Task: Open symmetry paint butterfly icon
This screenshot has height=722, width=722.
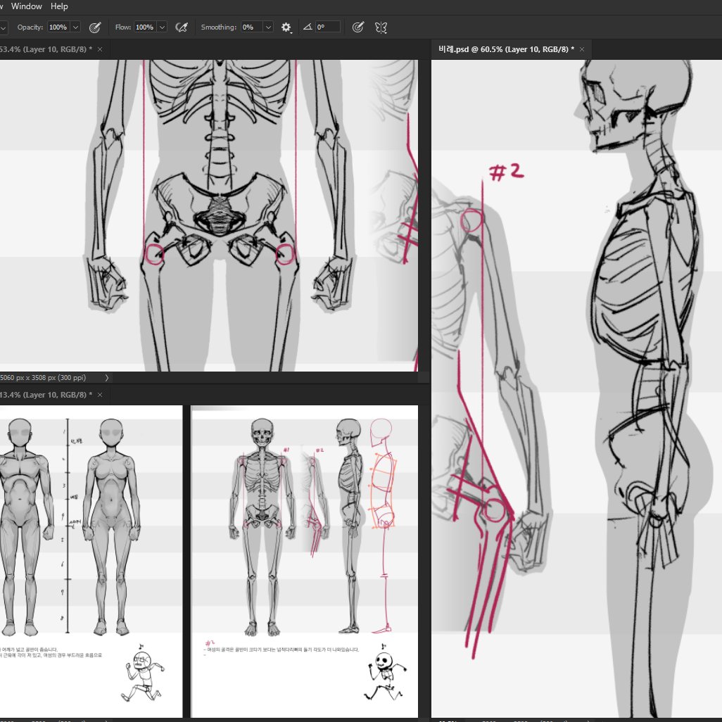Action: [x=381, y=27]
